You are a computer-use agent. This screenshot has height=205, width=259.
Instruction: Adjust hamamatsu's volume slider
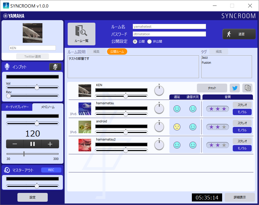coord(121,114)
